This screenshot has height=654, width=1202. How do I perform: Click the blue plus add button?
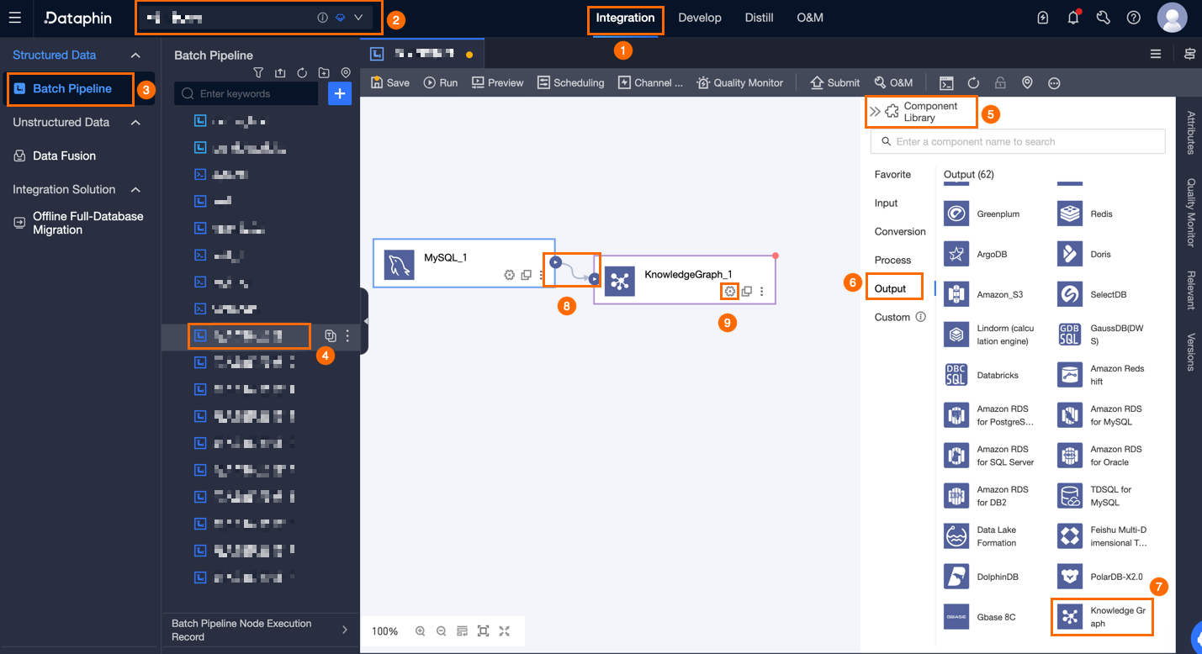coord(339,93)
